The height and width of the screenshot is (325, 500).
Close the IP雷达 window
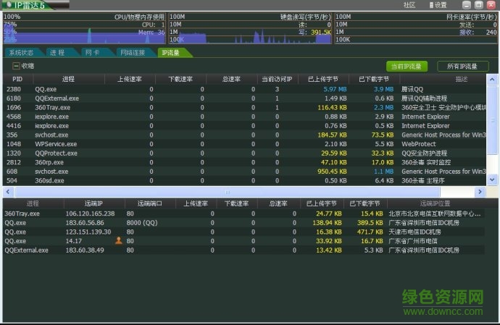click(x=491, y=5)
